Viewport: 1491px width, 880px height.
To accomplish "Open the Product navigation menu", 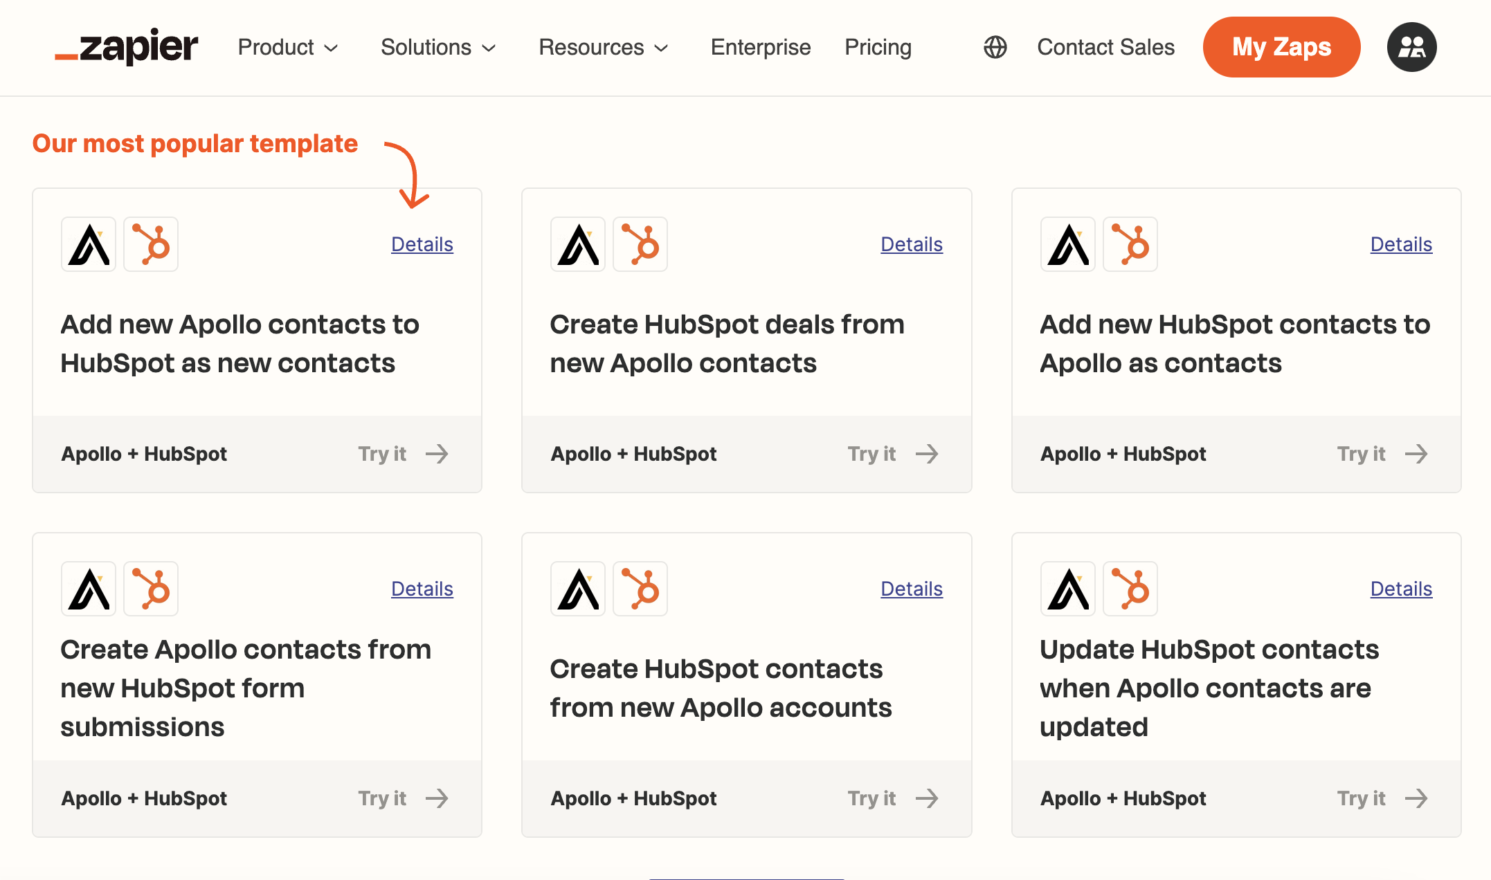I will point(288,47).
